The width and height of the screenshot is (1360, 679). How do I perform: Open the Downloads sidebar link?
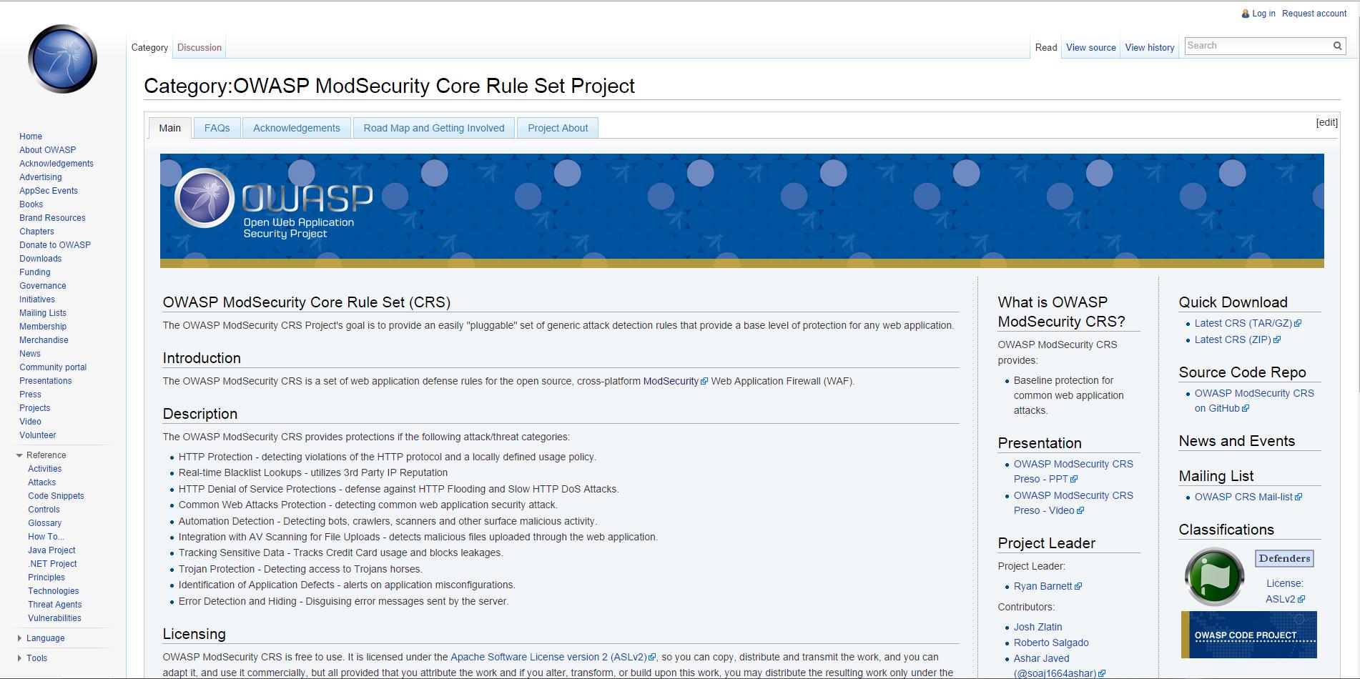click(40, 259)
